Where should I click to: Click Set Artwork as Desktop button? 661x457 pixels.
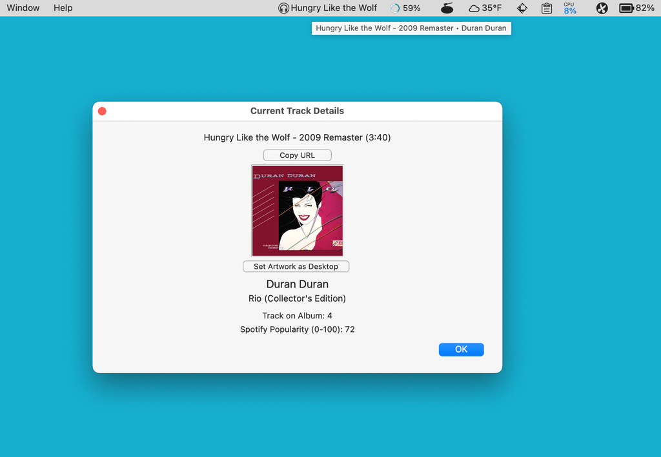pyautogui.click(x=296, y=266)
